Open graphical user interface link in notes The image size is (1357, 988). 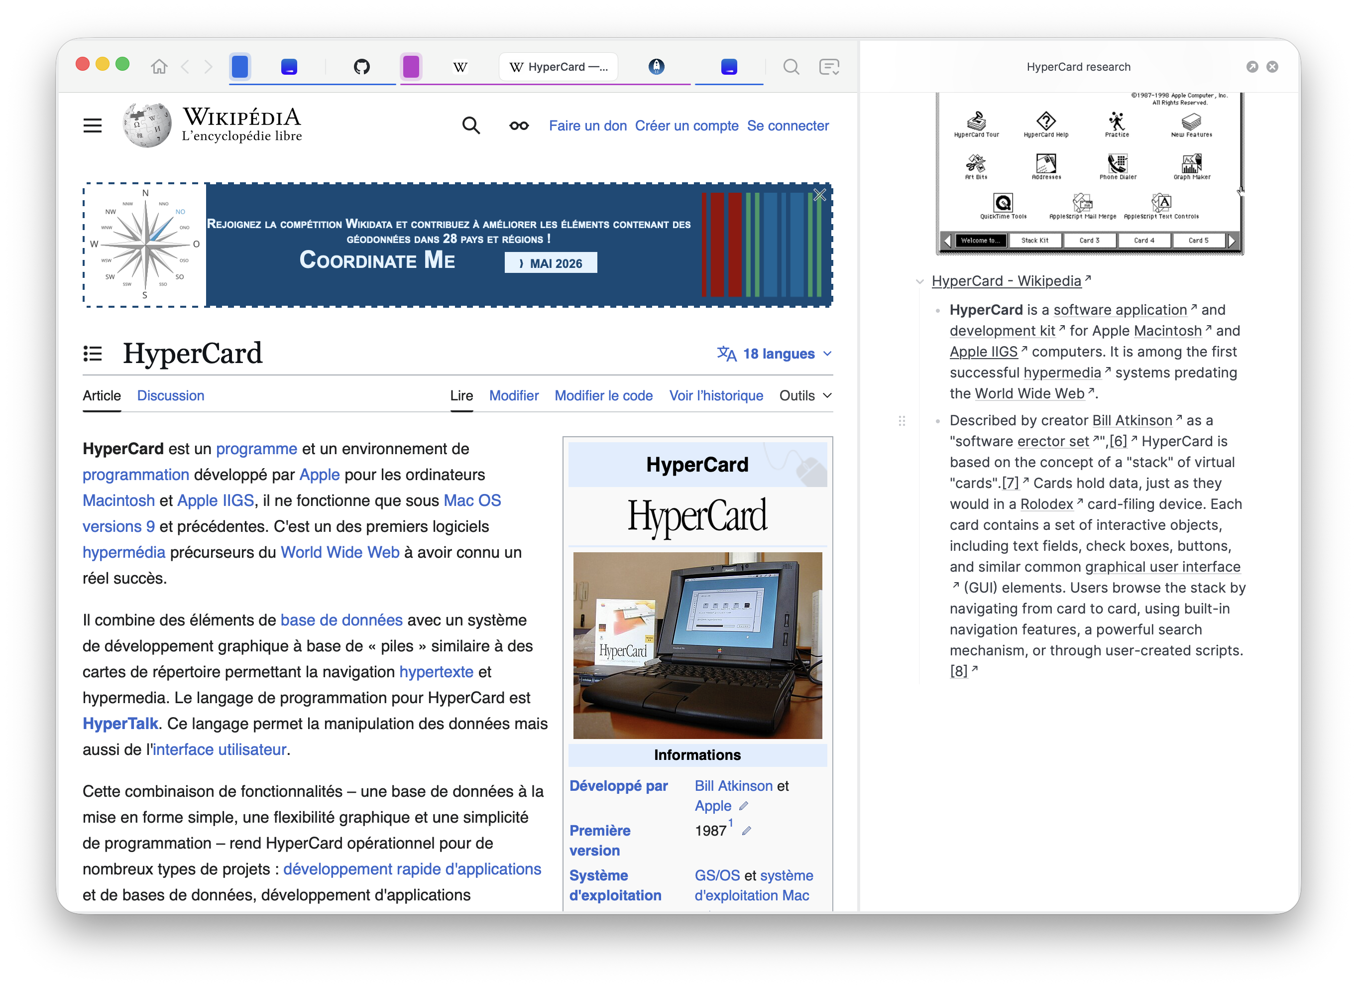[1162, 567]
